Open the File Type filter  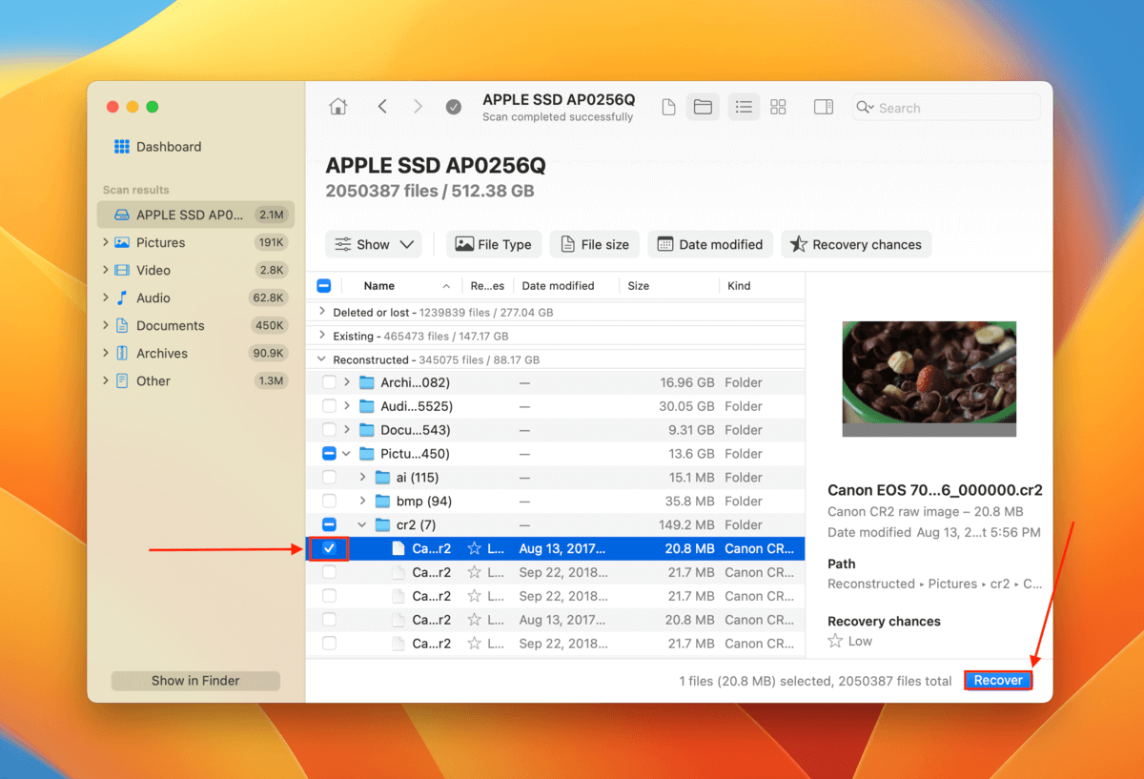coord(494,244)
